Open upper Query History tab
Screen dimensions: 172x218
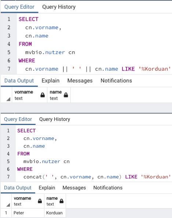[59, 7]
